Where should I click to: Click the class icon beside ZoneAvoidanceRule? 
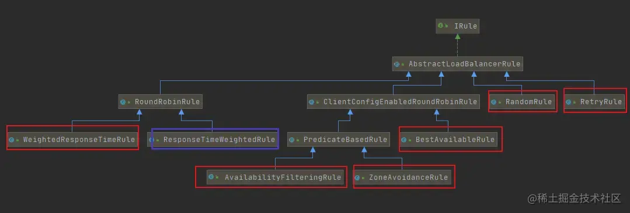click(357, 177)
